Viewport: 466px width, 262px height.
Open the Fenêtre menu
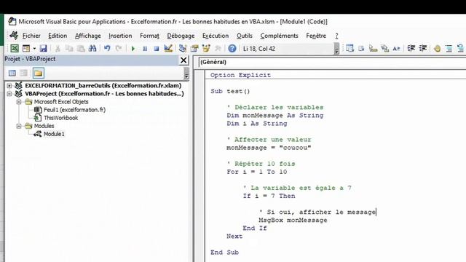point(316,36)
